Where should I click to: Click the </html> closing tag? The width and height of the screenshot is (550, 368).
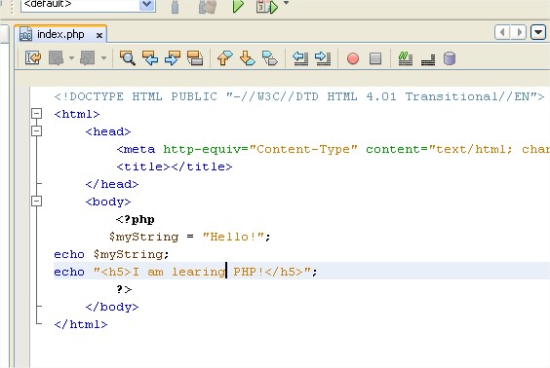[x=81, y=324]
